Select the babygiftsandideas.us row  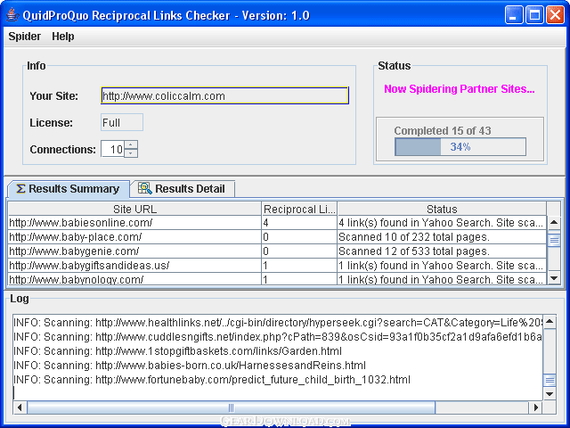pos(277,266)
